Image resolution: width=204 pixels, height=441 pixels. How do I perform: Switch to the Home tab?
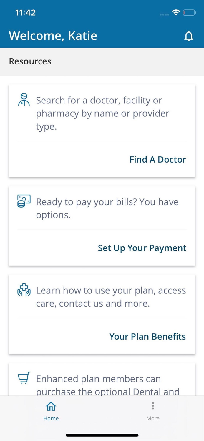[x=51, y=411]
